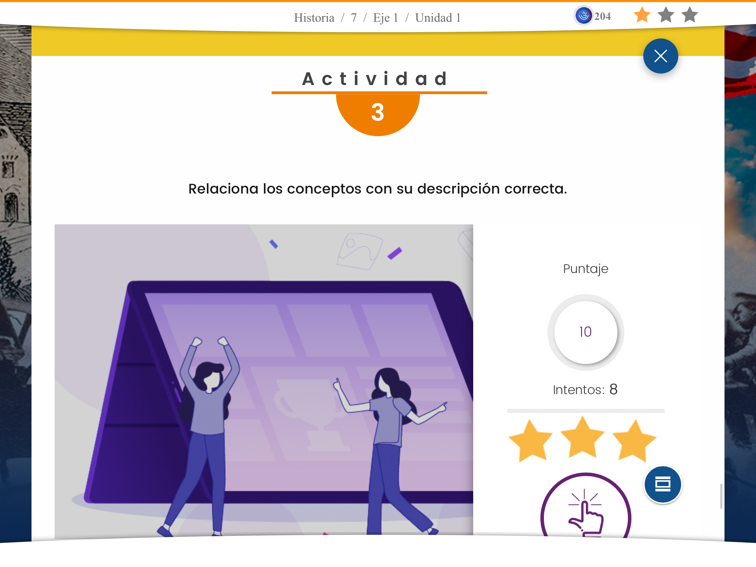Select the second gray star in header
Image resolution: width=756 pixels, height=567 pixels.
point(666,15)
